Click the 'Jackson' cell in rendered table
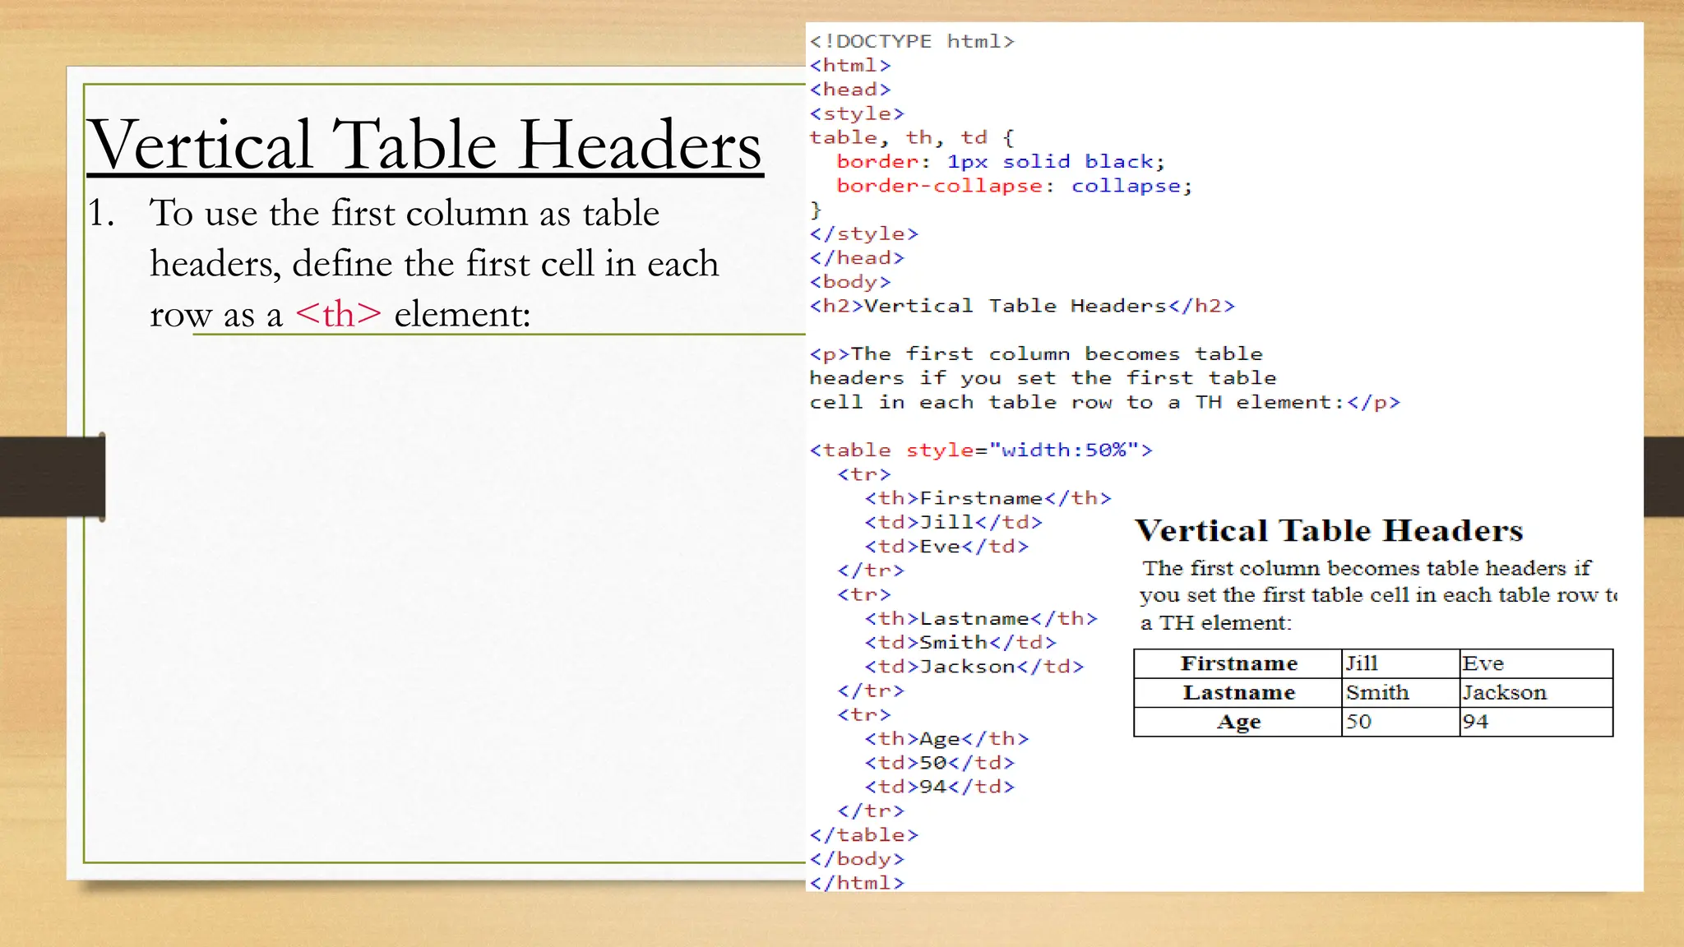1684x947 pixels. click(1536, 692)
